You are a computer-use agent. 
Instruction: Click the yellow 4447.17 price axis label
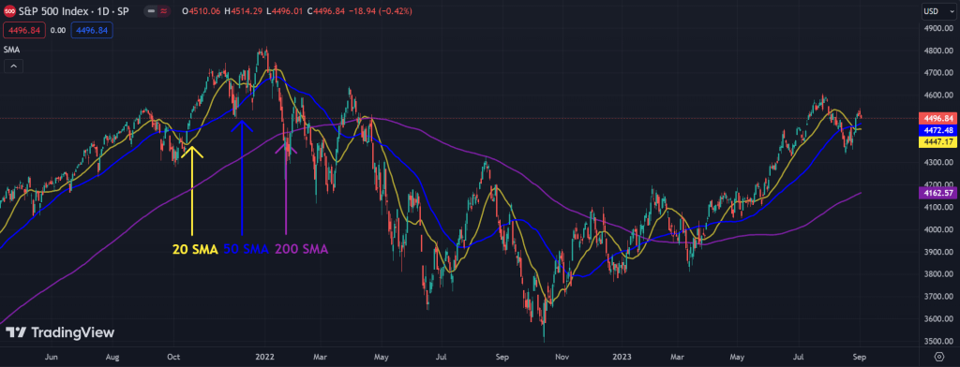937,142
